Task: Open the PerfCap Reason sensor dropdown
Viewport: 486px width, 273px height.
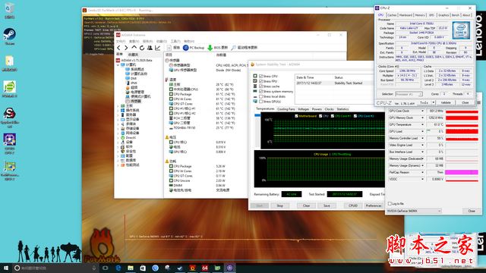Action: click(x=422, y=172)
